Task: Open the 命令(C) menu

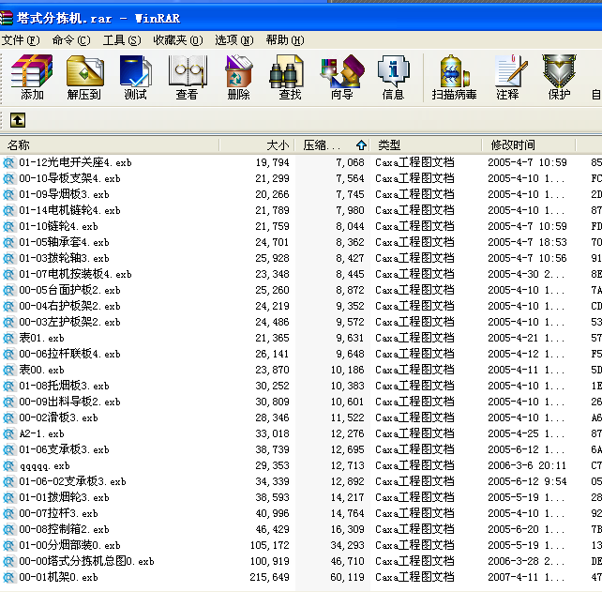Action: (x=71, y=40)
